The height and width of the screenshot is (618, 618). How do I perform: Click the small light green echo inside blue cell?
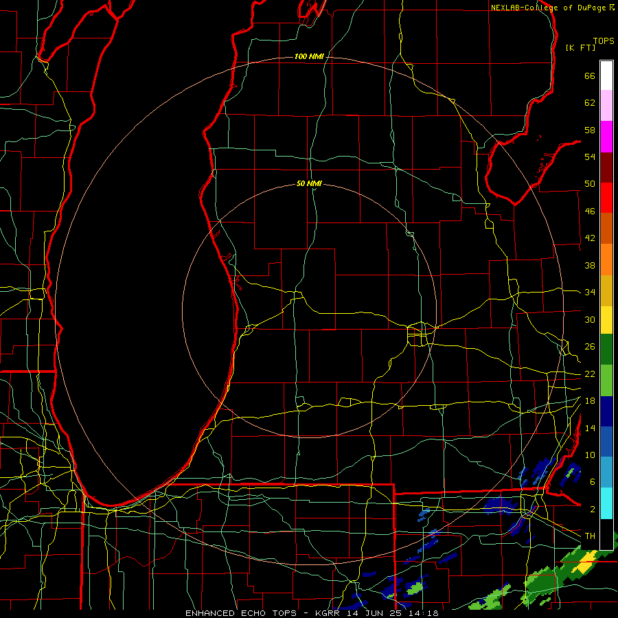pos(414,588)
